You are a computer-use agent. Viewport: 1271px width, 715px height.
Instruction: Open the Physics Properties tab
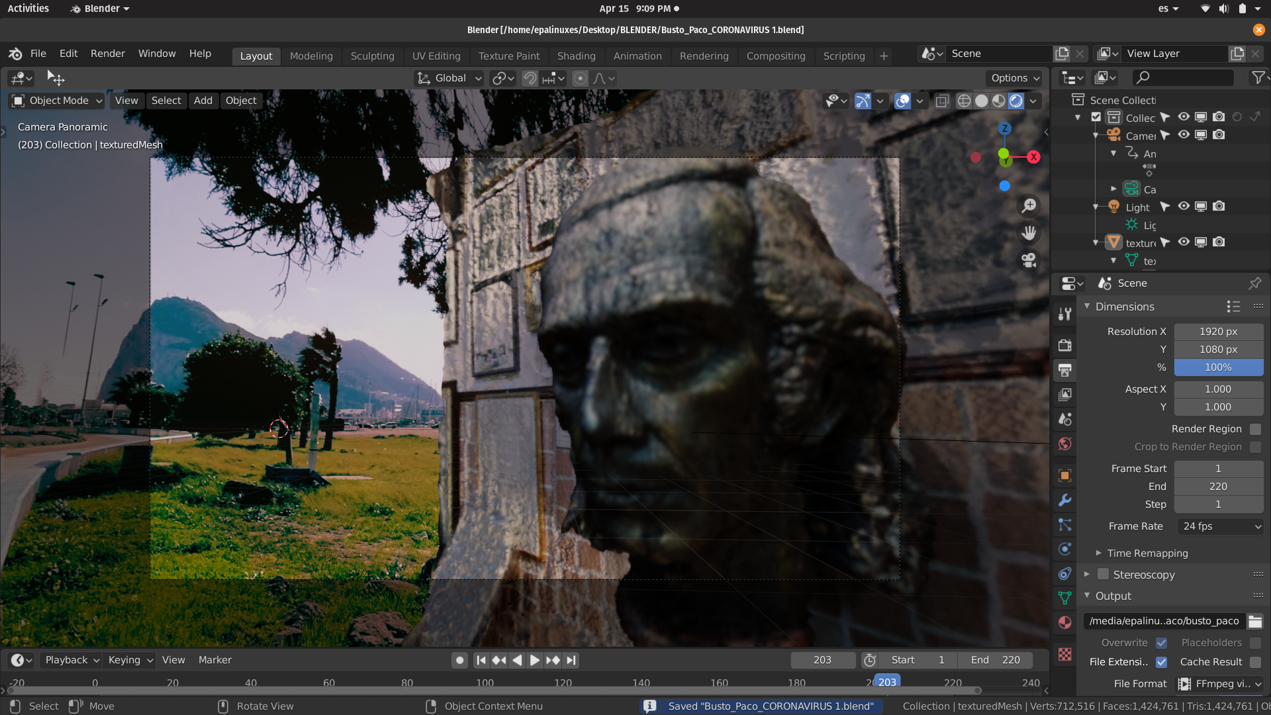(1065, 549)
